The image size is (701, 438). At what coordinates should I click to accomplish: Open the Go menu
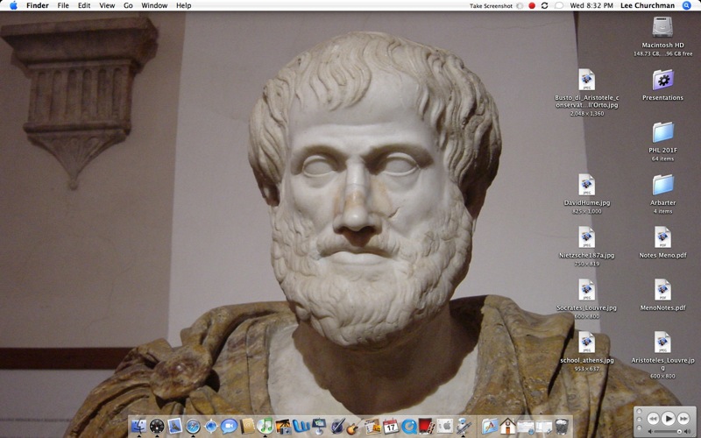click(128, 5)
